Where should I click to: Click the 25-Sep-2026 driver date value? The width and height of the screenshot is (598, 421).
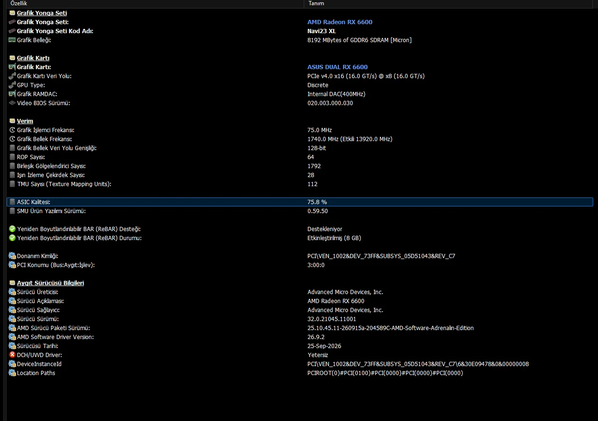coord(324,346)
